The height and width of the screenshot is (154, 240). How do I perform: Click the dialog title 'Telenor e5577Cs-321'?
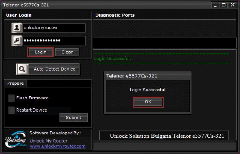132,76
